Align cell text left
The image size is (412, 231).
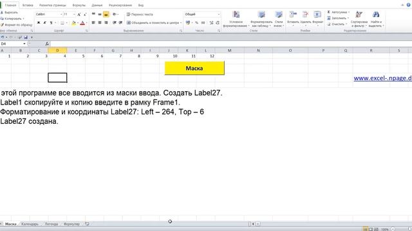(93, 23)
